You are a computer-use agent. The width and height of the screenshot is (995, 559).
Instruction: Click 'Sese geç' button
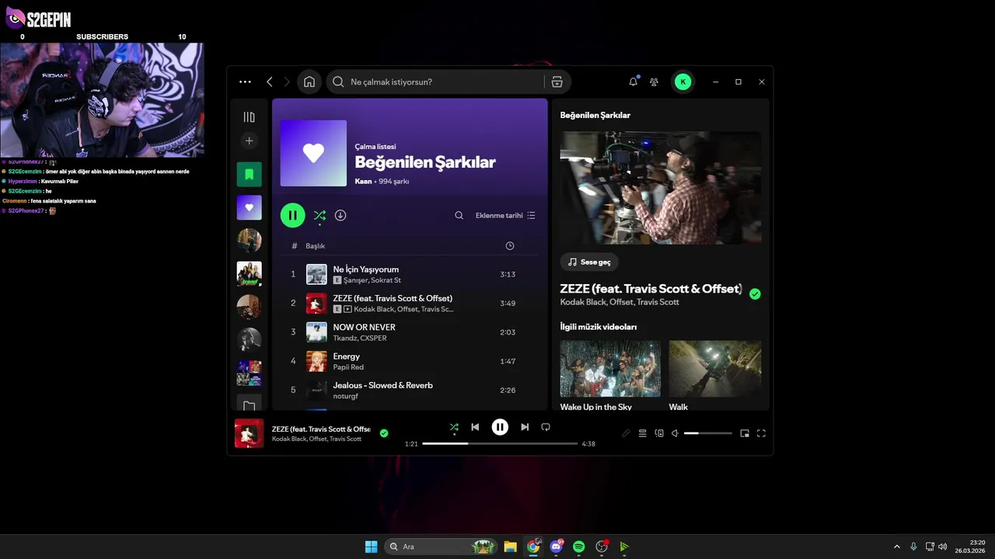coord(589,262)
